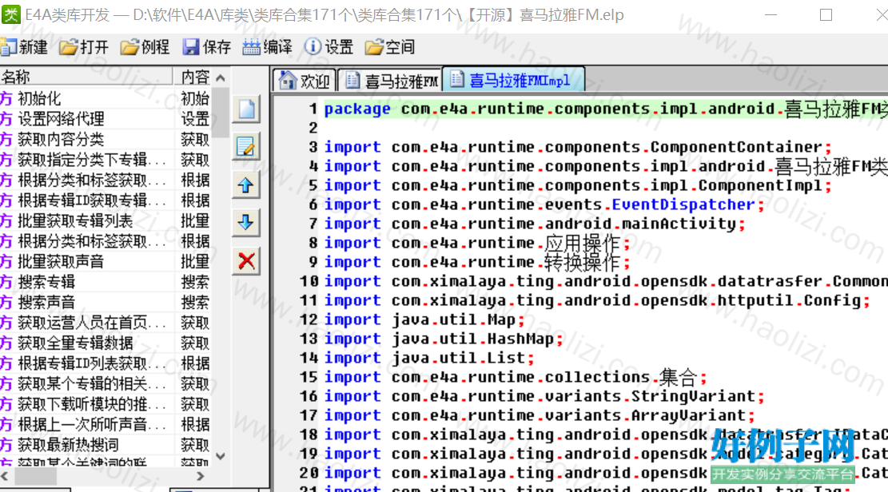Click the blank new-page icon beside list
The width and height of the screenshot is (888, 492).
[246, 109]
